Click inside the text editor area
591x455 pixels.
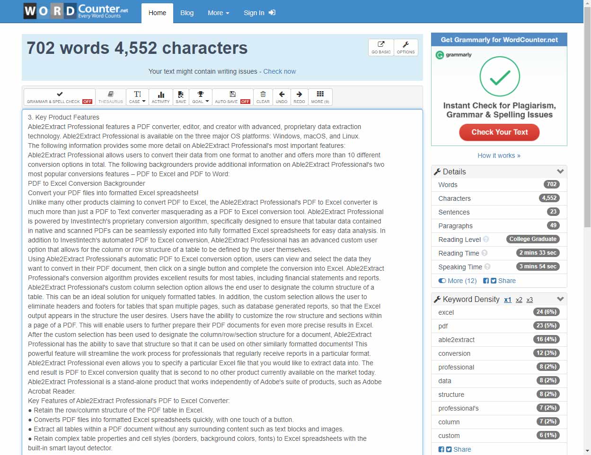pyautogui.click(x=222, y=282)
